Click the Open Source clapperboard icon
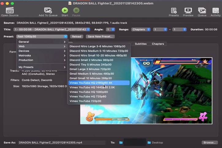Viewport: 222px width, 148px height. [x=9, y=10]
